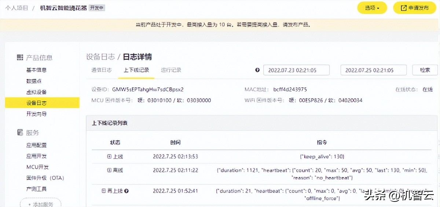This screenshot has height=207, width=440.
Task: Click the 检索 search button
Action: (x=425, y=70)
